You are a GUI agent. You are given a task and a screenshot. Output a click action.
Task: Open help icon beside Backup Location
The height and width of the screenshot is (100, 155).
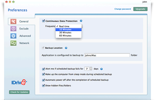point(66,48)
